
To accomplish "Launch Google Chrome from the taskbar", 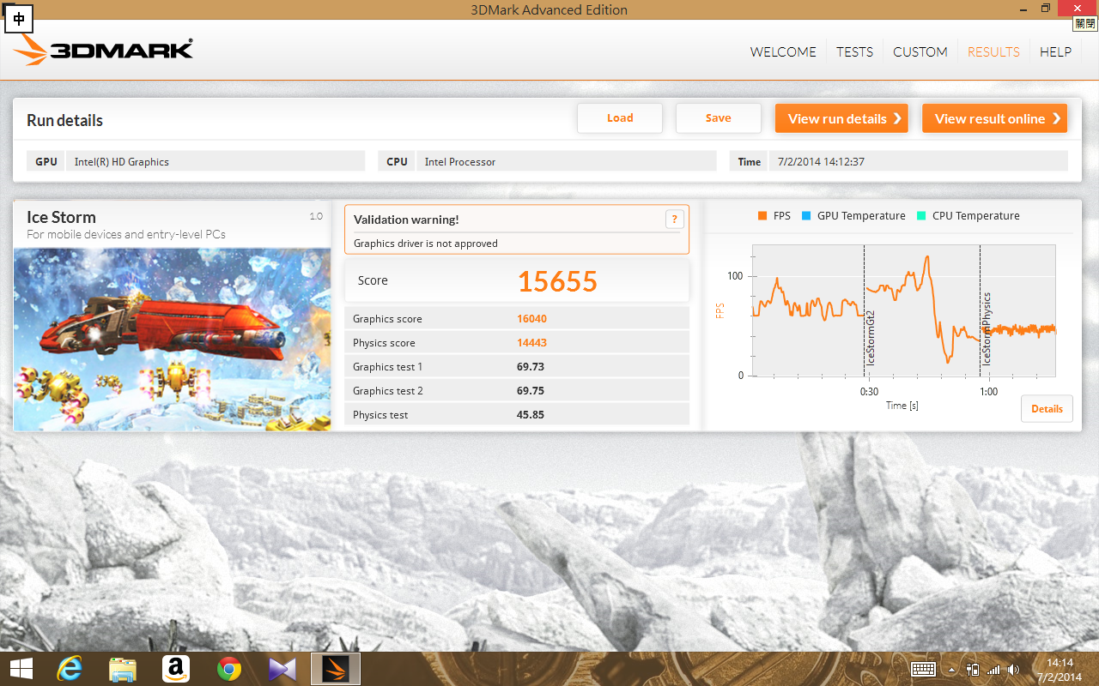I will click(x=229, y=669).
